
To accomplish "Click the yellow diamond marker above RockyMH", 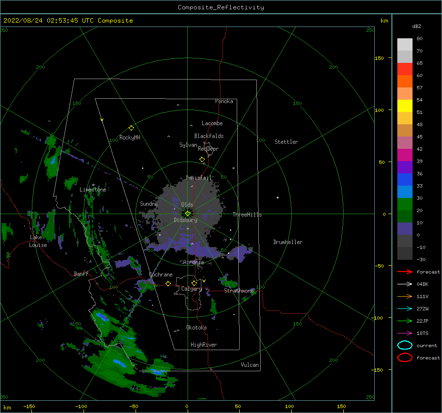I will pos(131,128).
